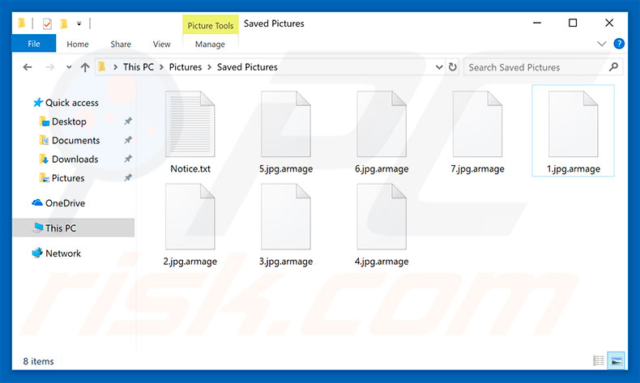The height and width of the screenshot is (383, 640).
Task: Click the Picture Tools contextual tab
Action: (210, 25)
